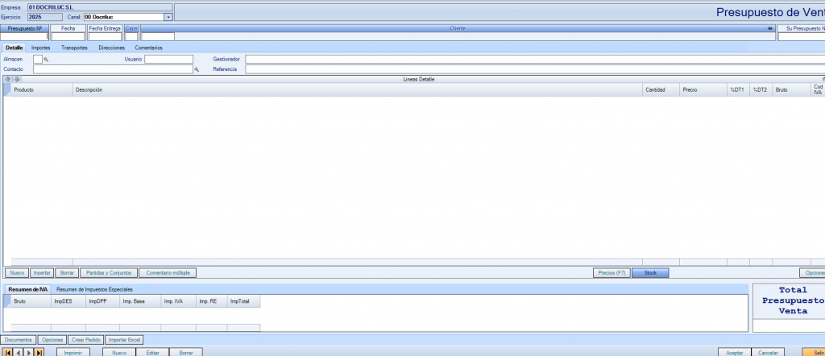Click the binoculars icon in Cliente header
825x356 pixels.
pos(769,28)
